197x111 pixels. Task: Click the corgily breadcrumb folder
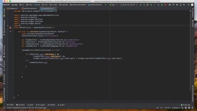(53, 5)
